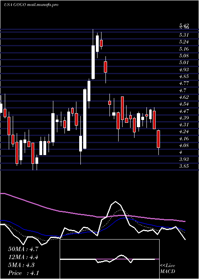
Task: Select the 4.77 price axis label
Action: pyautogui.click(x=184, y=83)
